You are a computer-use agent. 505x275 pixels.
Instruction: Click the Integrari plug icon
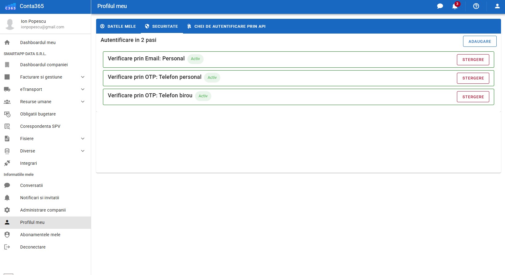(7, 163)
